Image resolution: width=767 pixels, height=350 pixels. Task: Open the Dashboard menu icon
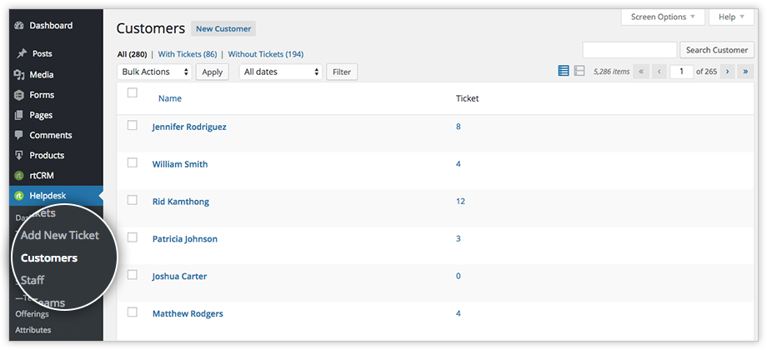click(x=19, y=26)
